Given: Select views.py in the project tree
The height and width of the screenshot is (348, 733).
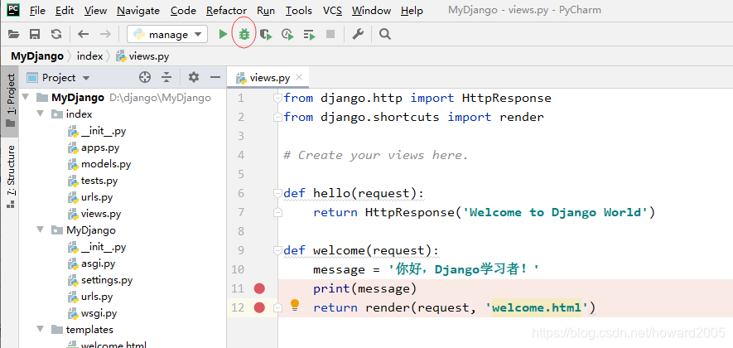Looking at the screenshot, I should (101, 214).
